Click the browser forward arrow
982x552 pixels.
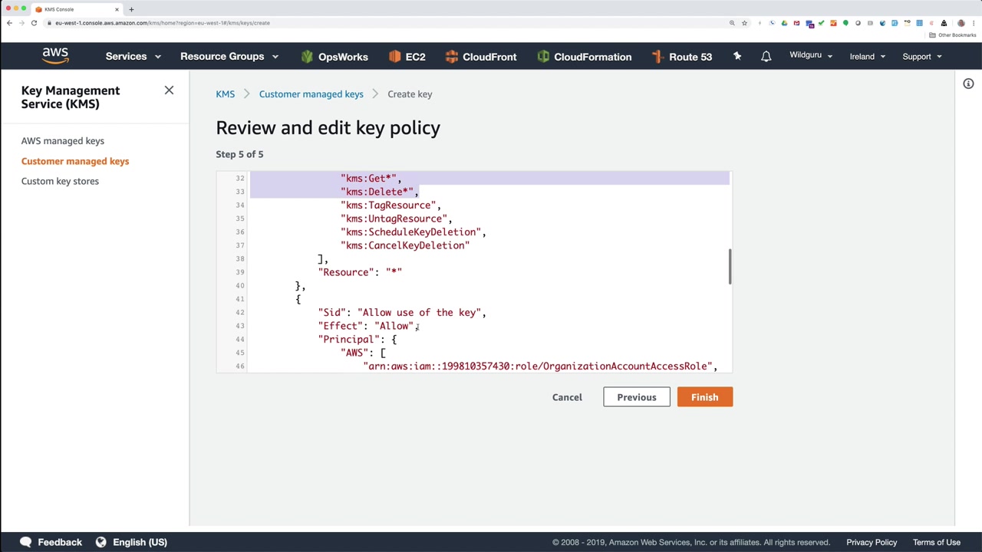click(21, 23)
